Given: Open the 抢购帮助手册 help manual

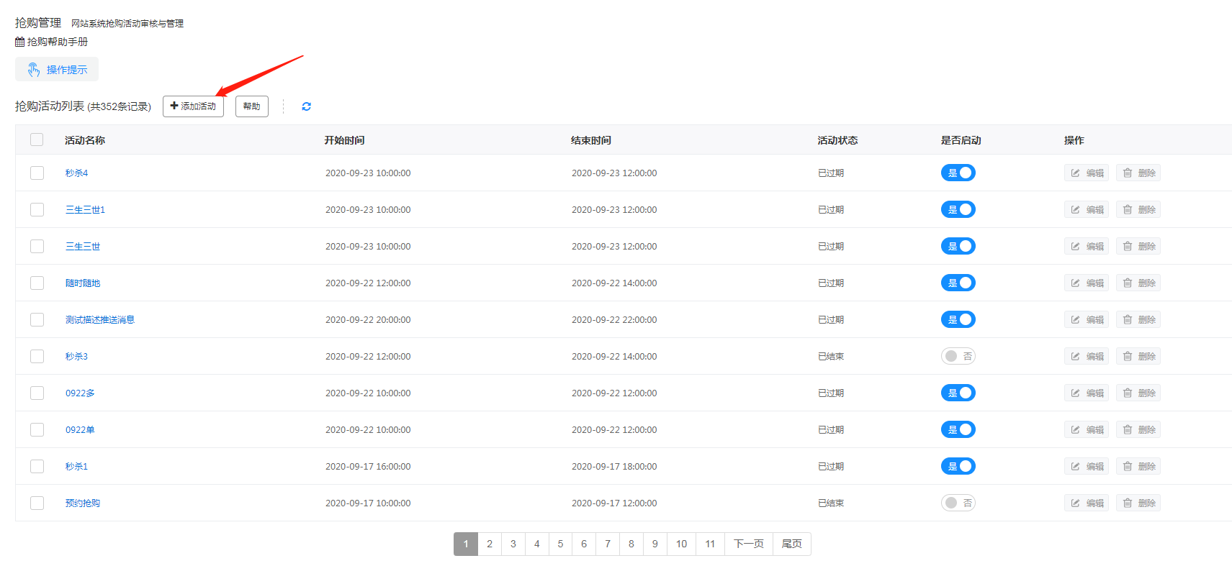Looking at the screenshot, I should pos(52,42).
